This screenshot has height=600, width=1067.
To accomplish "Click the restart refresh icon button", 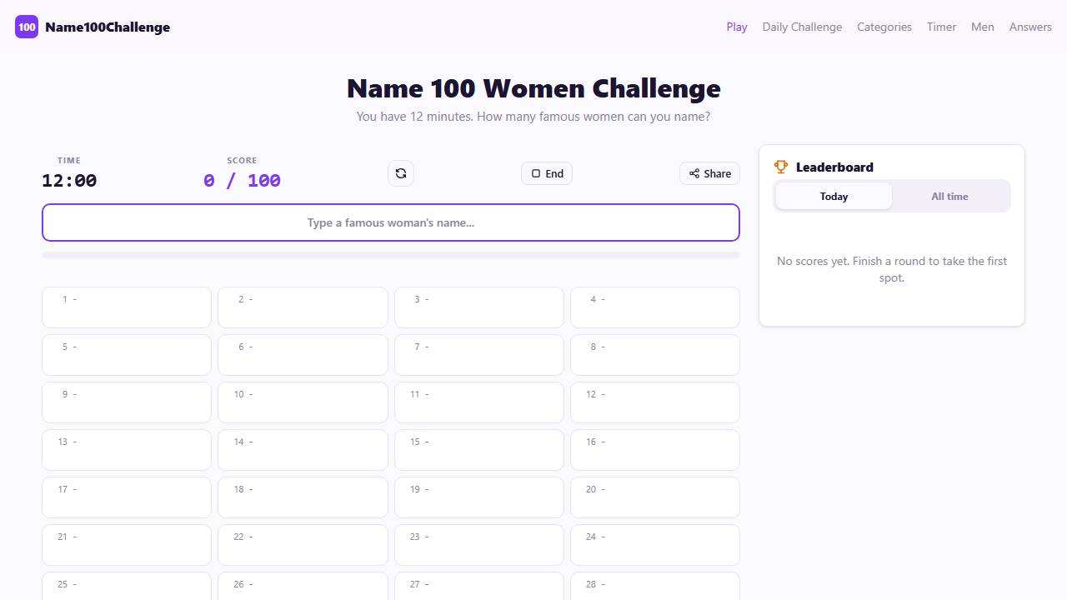I will (x=401, y=173).
